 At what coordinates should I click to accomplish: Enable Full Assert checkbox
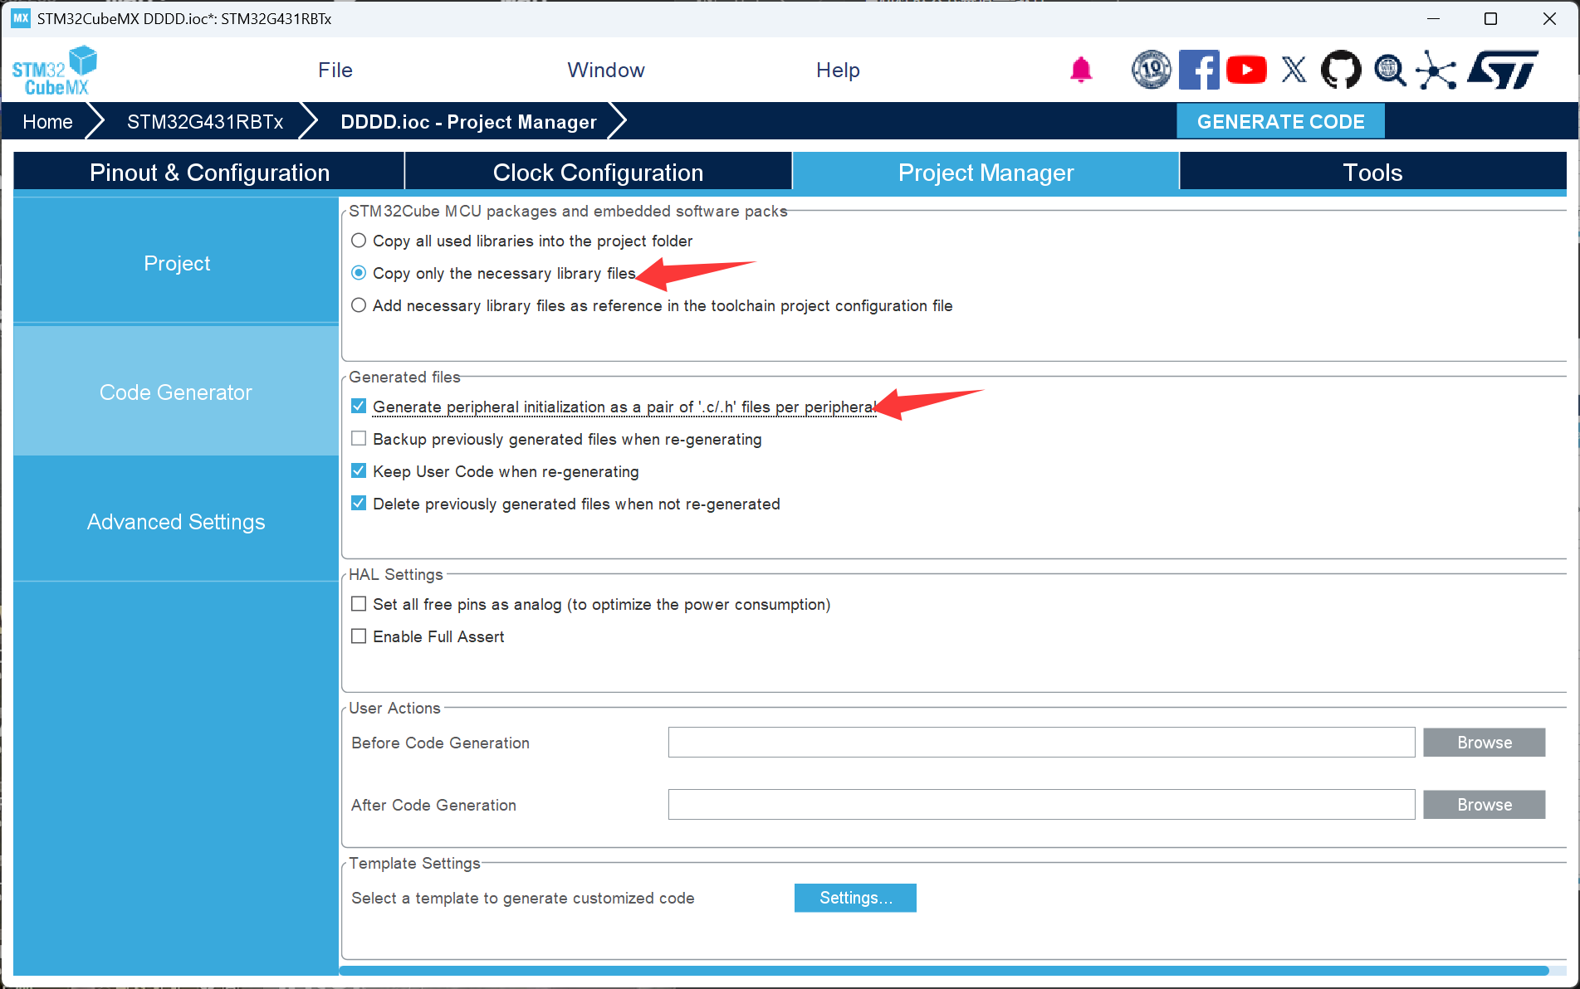[359, 636]
